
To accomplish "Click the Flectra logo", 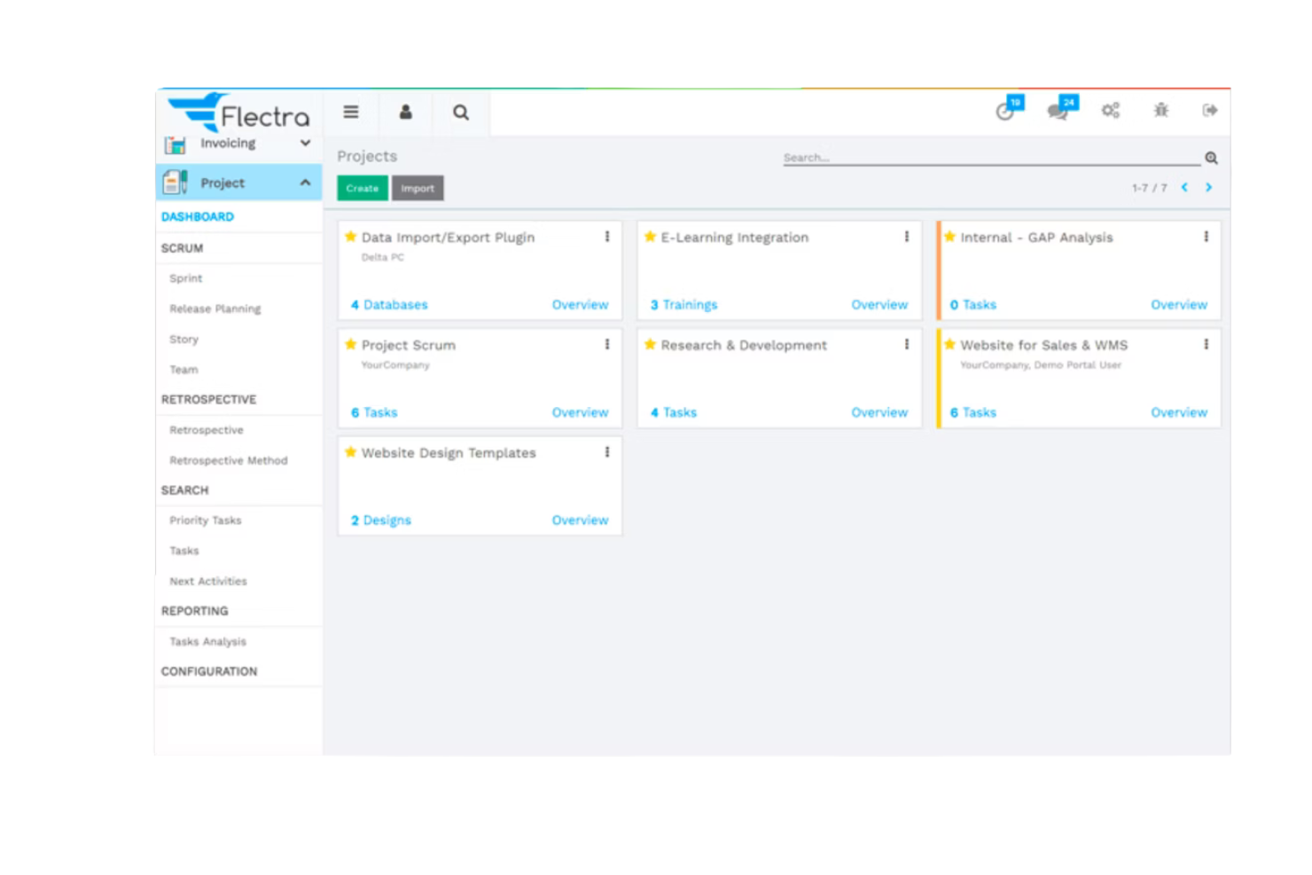I will (x=239, y=113).
